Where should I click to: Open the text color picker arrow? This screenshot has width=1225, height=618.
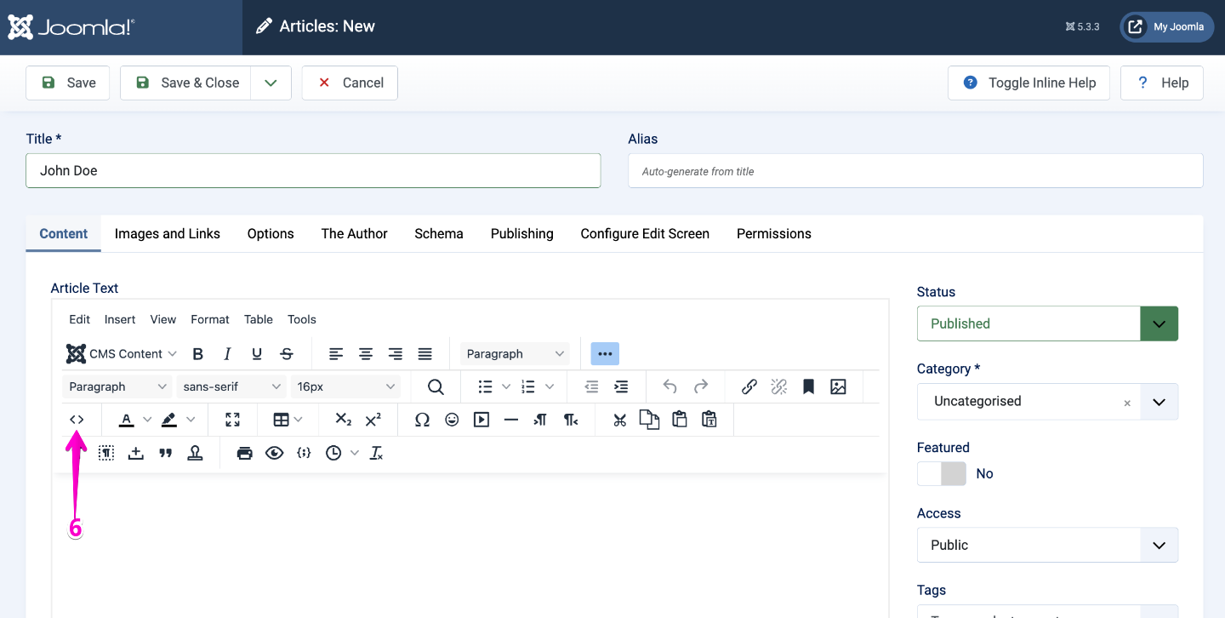(x=147, y=420)
